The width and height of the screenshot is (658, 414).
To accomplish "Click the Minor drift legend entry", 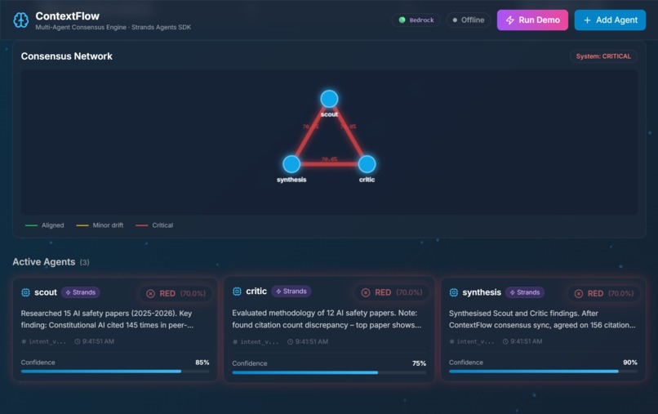I will click(100, 225).
